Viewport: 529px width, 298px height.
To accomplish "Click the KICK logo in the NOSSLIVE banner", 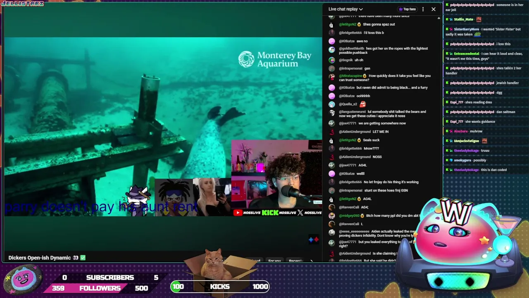I will pyautogui.click(x=270, y=213).
